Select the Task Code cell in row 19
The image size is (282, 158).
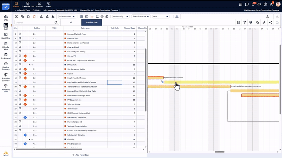pos(115,83)
